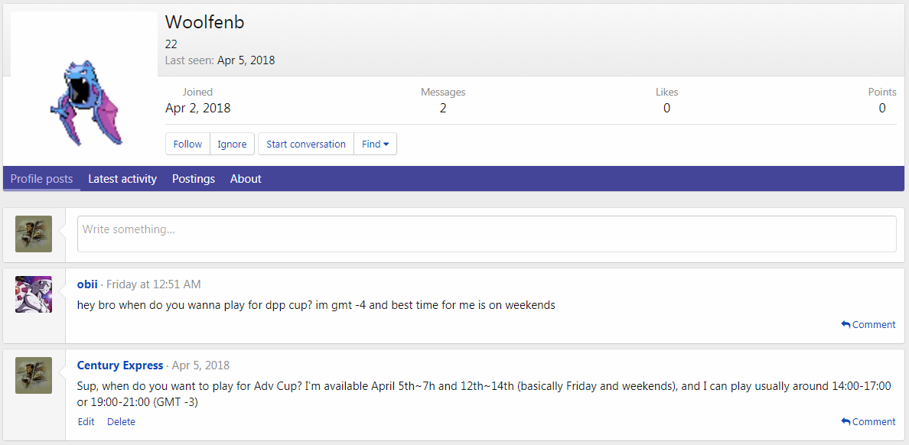Comment on Century Express's profile post
The width and height of the screenshot is (909, 445).
[x=868, y=422]
